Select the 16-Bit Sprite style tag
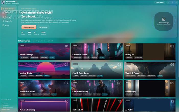This screenshot has width=179, height=112. point(84,76)
